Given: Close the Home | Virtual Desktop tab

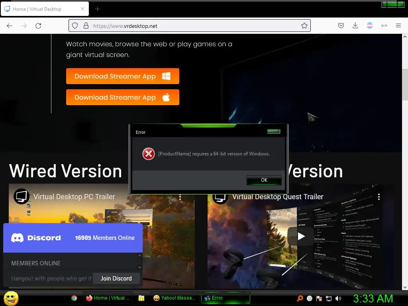Looking at the screenshot, I should point(82,9).
